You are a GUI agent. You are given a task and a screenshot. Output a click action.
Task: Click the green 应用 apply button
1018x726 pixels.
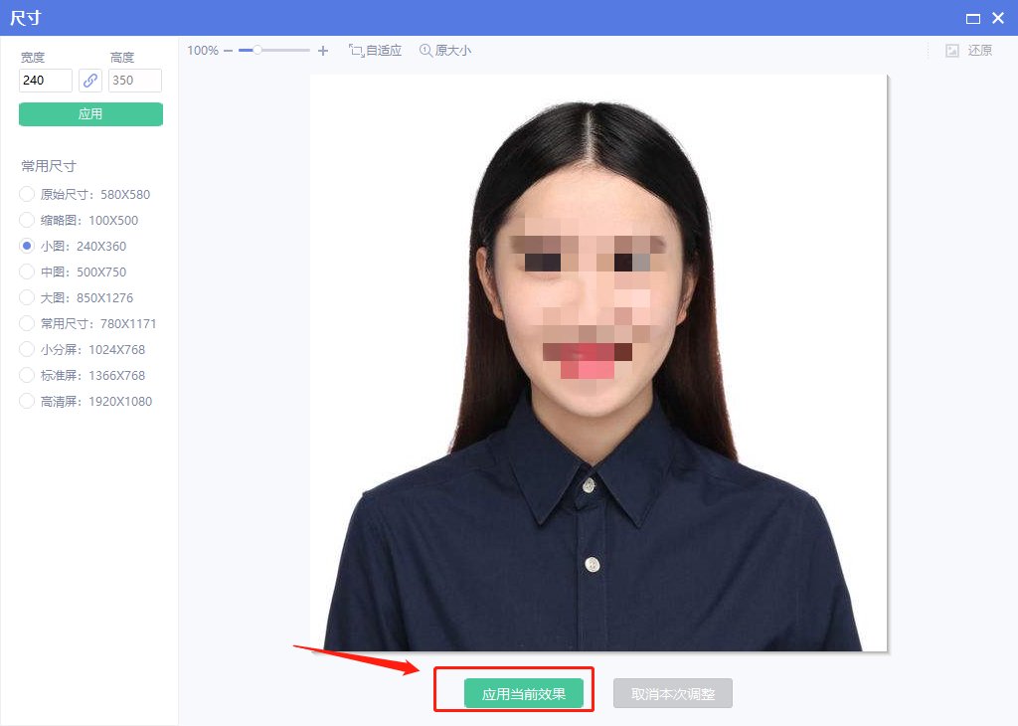pos(89,113)
